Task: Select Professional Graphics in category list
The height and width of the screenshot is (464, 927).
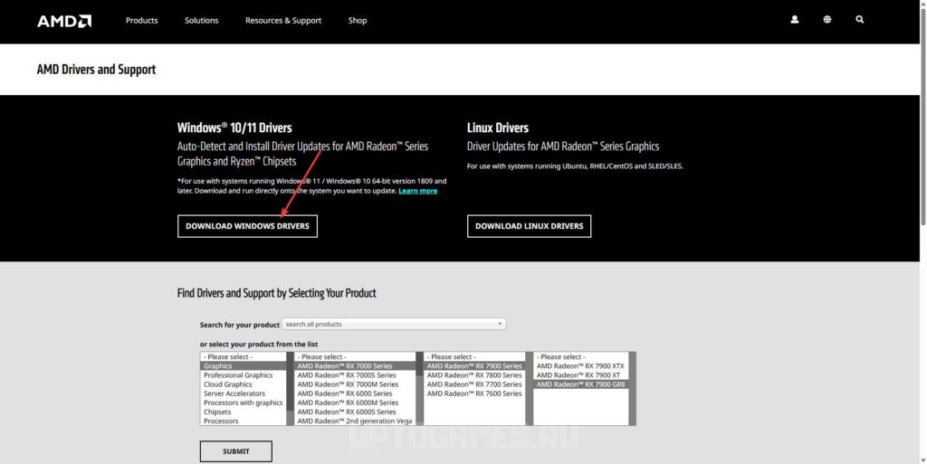Action: point(238,375)
